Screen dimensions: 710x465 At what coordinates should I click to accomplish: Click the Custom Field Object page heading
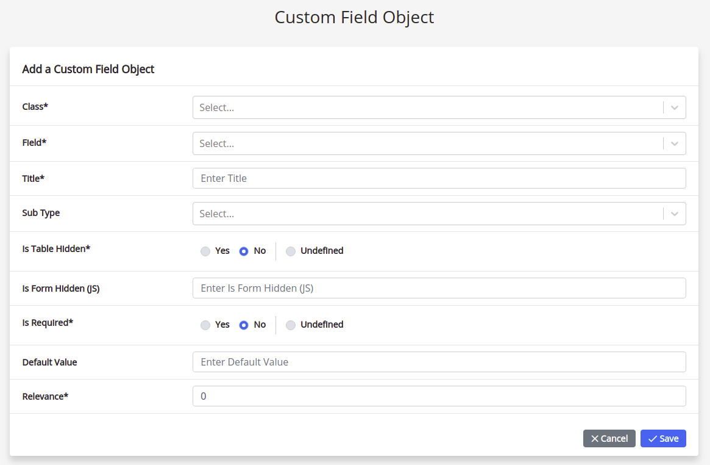(x=354, y=17)
